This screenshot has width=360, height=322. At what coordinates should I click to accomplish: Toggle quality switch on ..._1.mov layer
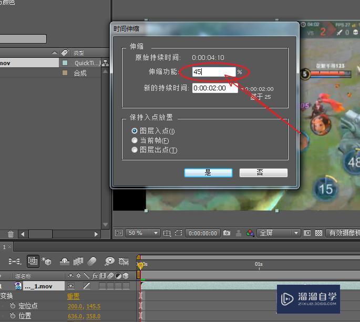coord(87,286)
